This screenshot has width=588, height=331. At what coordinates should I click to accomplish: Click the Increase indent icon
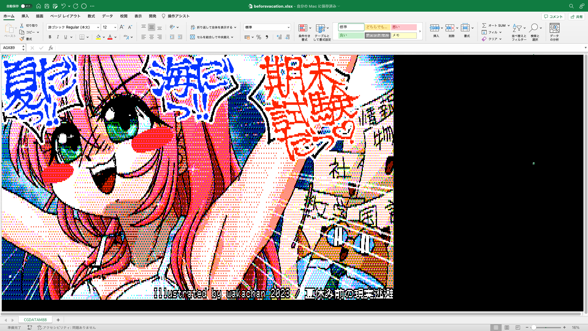(180, 37)
